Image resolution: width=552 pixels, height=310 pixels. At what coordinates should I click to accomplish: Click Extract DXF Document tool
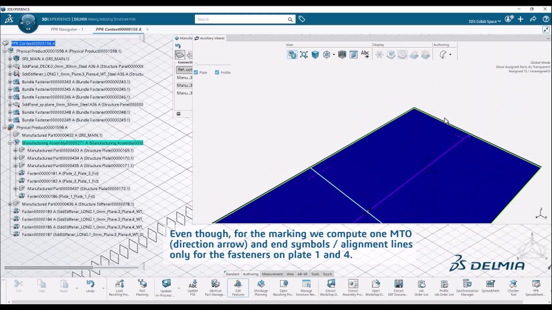pyautogui.click(x=398, y=288)
